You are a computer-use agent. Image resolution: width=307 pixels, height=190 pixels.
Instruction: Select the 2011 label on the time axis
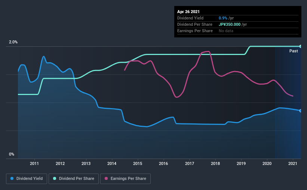[x=34, y=163]
